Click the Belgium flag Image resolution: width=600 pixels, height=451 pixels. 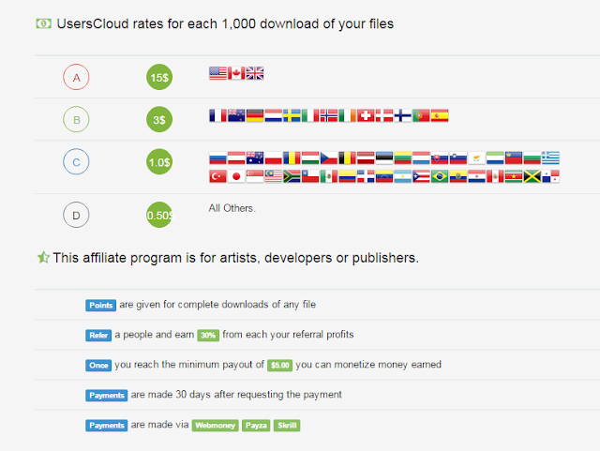tap(348, 158)
